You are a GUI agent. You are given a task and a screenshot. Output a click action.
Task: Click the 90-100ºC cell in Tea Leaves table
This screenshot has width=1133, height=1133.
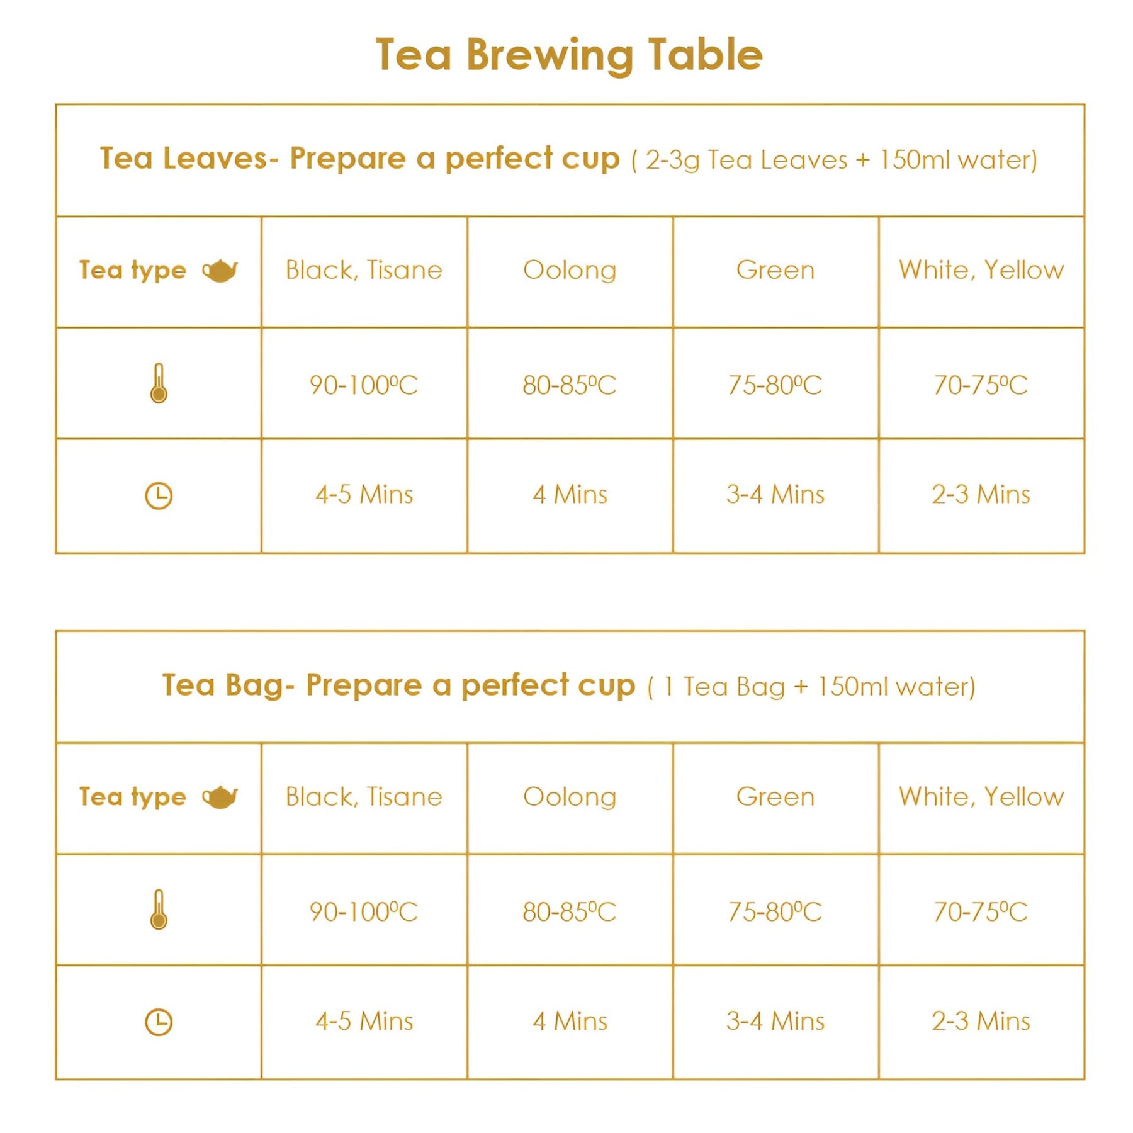pyautogui.click(x=364, y=385)
